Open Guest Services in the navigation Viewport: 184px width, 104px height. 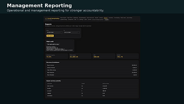(90, 18)
